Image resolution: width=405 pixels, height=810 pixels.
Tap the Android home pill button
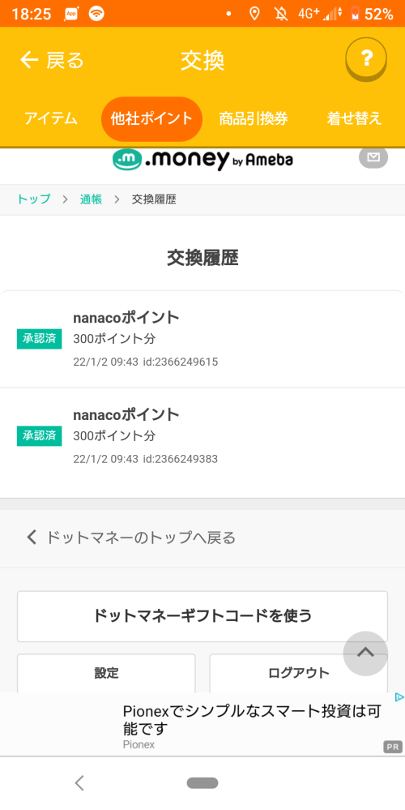point(202,783)
